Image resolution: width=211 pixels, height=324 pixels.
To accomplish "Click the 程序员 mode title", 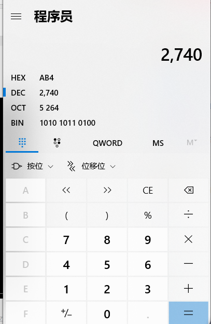I will click(x=53, y=16).
